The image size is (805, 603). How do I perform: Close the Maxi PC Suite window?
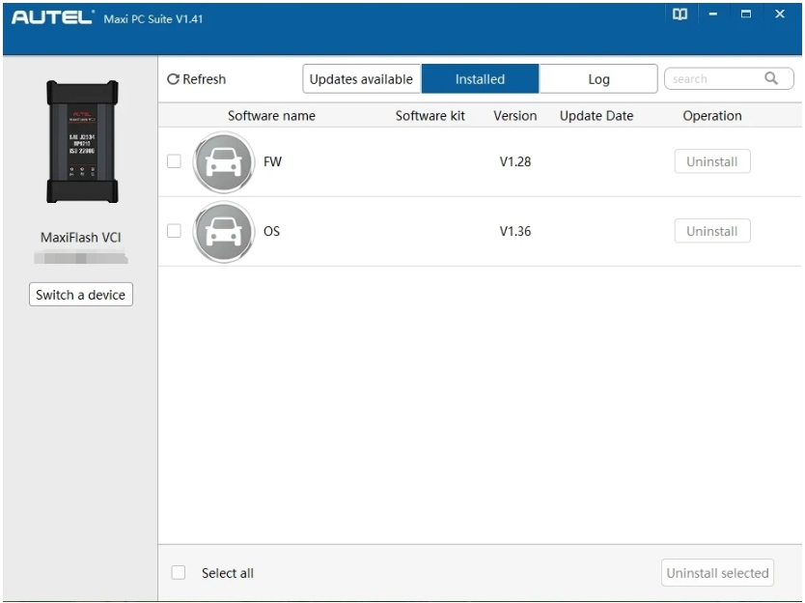pyautogui.click(x=780, y=14)
